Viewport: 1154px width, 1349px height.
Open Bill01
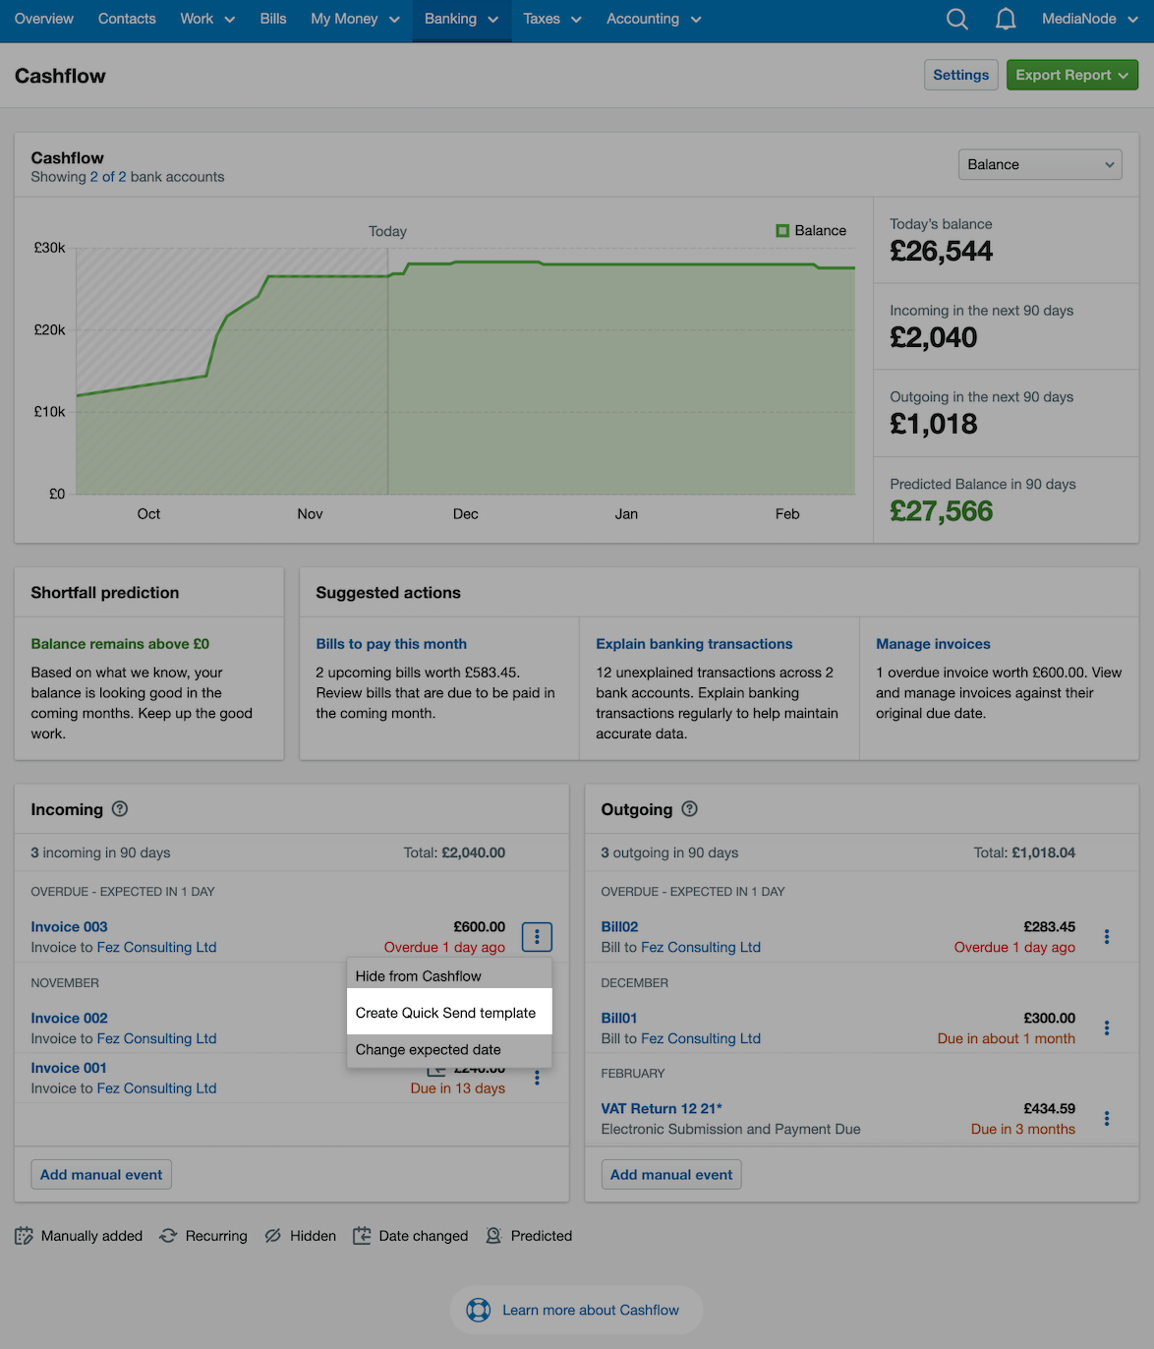(x=619, y=1019)
